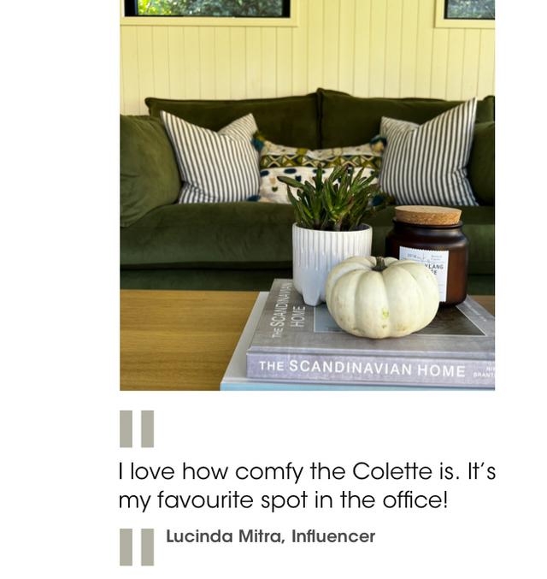Click the green velvet sofa arm
This screenshot has width=547, height=579.
(x=148, y=170)
